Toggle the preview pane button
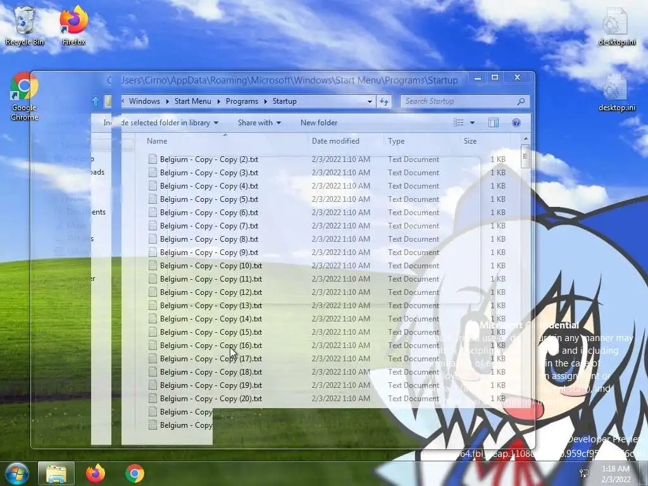Image resolution: width=648 pixels, height=486 pixels. (x=494, y=123)
